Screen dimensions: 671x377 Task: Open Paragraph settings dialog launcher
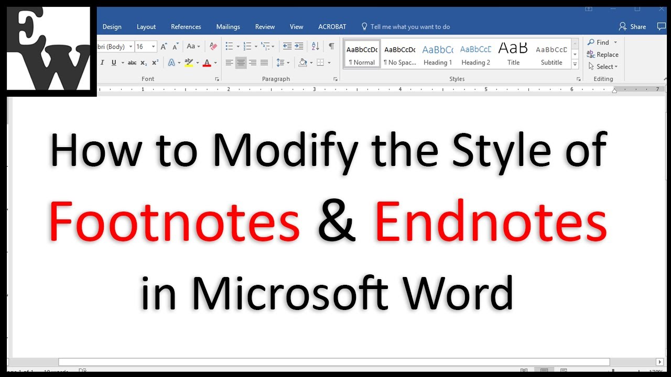pyautogui.click(x=335, y=79)
